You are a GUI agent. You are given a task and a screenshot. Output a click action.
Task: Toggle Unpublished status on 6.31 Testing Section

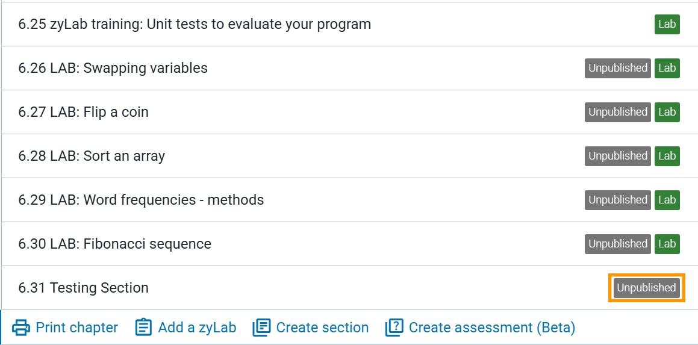pyautogui.click(x=646, y=288)
